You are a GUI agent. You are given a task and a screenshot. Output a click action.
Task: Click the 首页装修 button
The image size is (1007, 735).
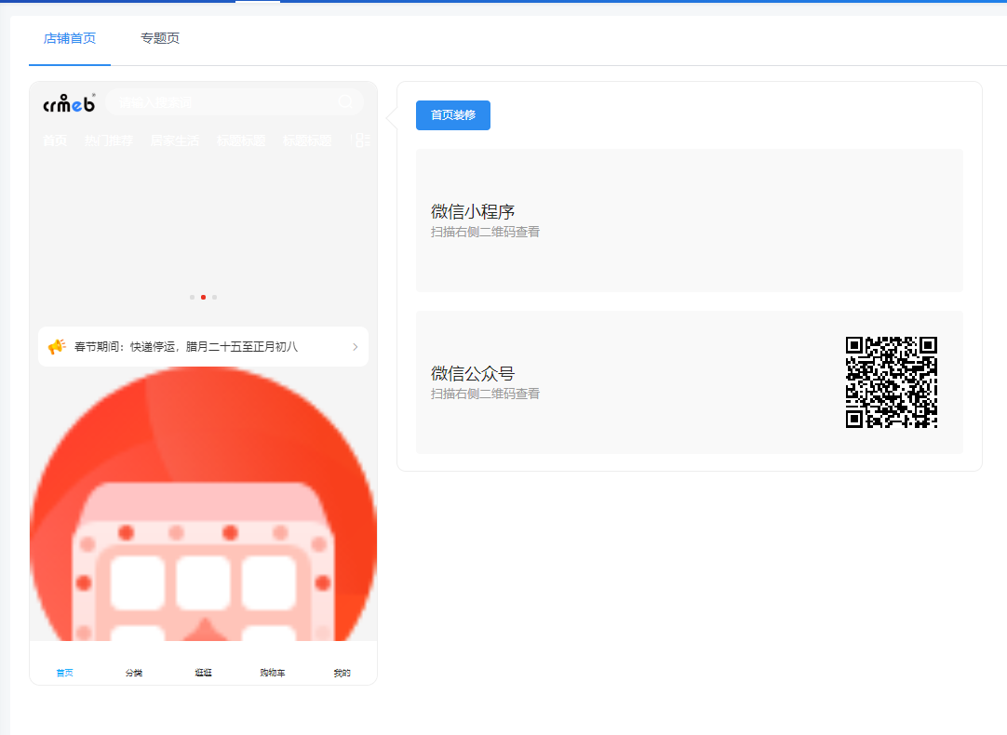[x=452, y=114]
